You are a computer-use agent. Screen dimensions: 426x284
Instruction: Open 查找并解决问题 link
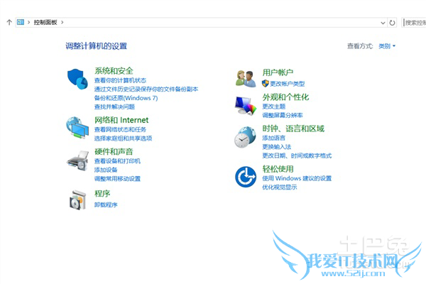click(x=114, y=106)
